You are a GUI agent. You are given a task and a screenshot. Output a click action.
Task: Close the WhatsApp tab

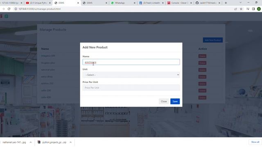(x=135, y=3)
